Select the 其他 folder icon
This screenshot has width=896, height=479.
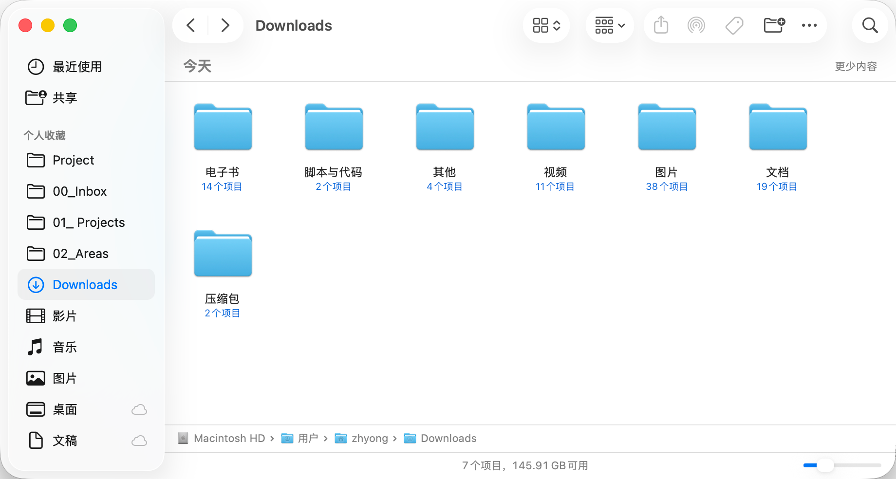point(445,127)
